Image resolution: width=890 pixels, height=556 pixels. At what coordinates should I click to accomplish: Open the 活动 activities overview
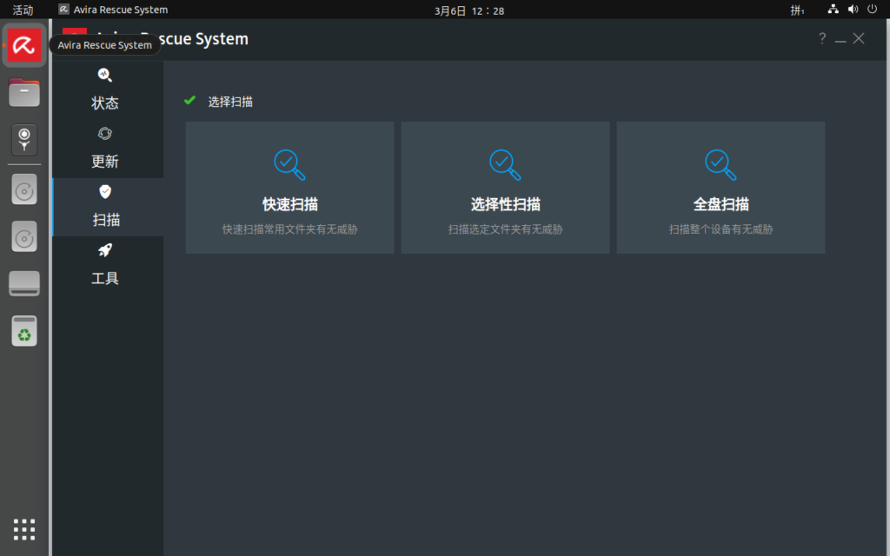23,10
